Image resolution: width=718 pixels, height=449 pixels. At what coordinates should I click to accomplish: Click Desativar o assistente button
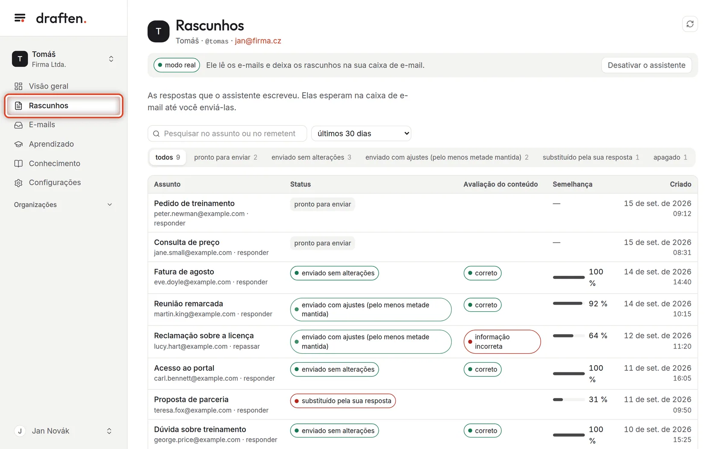coord(646,65)
